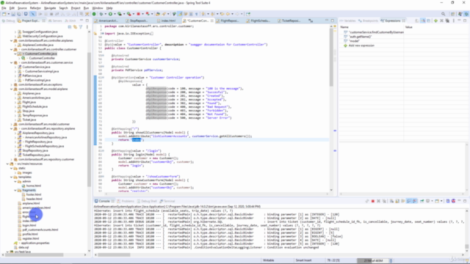Open the Problems tab in bottom panel

pyautogui.click(x=126, y=201)
